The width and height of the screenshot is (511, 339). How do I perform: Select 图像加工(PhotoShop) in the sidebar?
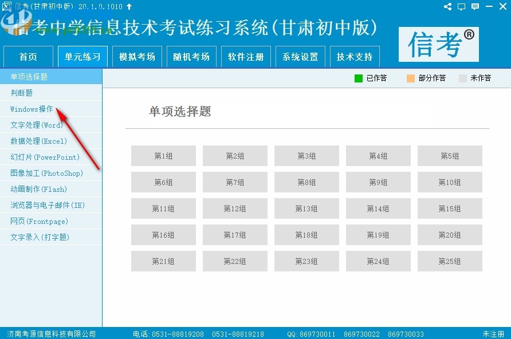coord(41,173)
